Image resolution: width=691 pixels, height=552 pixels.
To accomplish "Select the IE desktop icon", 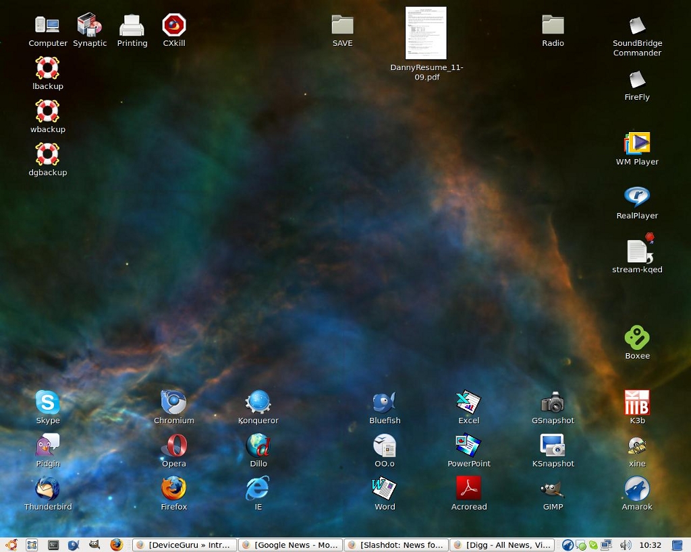I will point(258,488).
